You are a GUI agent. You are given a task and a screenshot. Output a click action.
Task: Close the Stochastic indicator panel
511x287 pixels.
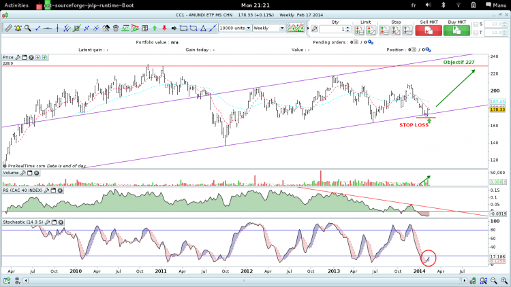[61, 222]
